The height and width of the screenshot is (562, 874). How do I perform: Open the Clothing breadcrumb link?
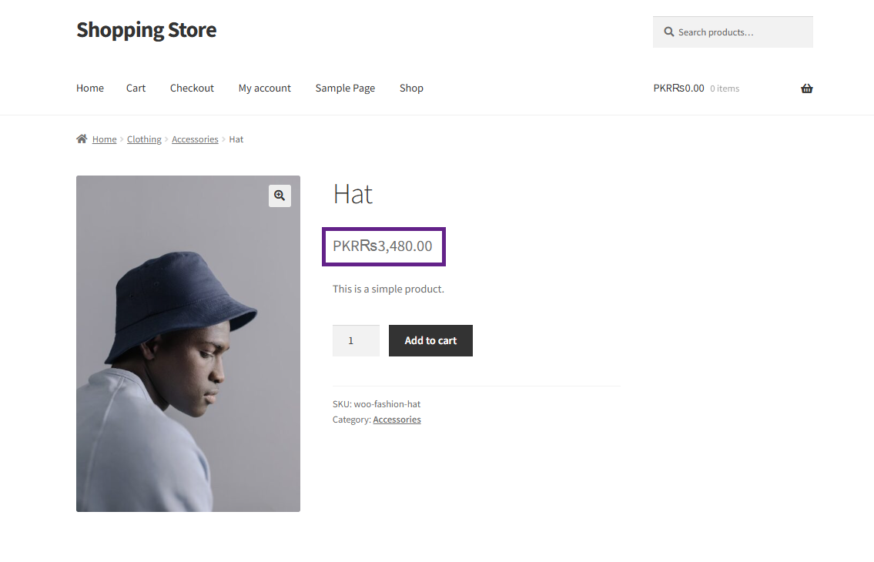point(144,139)
